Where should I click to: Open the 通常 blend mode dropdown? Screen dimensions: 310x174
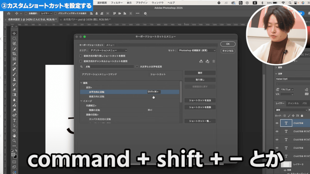tap(292, 110)
